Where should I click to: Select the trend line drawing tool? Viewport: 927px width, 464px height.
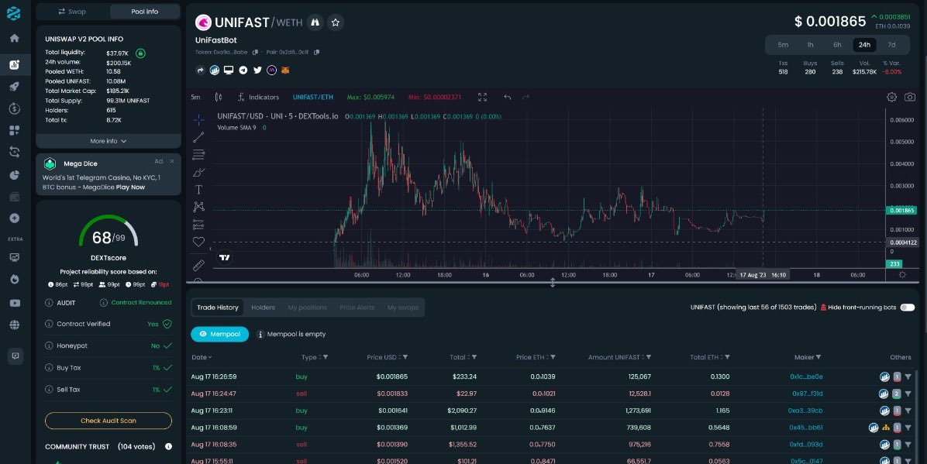pyautogui.click(x=198, y=137)
